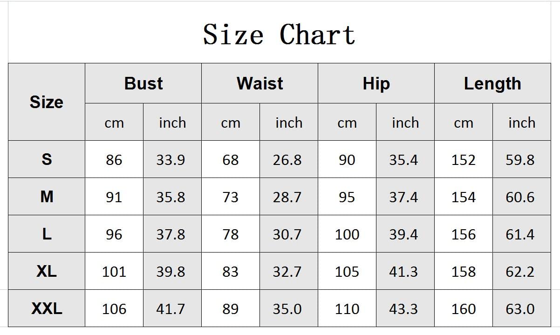Click the L hip value 100

(x=347, y=234)
